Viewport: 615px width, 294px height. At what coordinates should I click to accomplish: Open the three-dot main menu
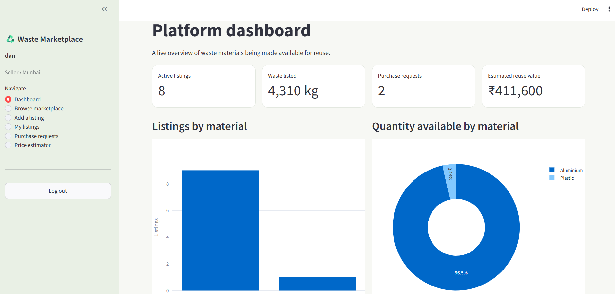pos(609,9)
